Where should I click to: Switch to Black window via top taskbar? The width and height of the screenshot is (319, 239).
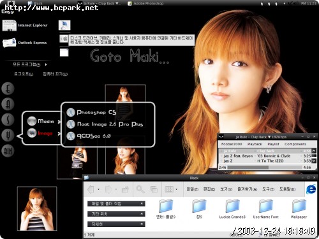(x=35, y=3)
